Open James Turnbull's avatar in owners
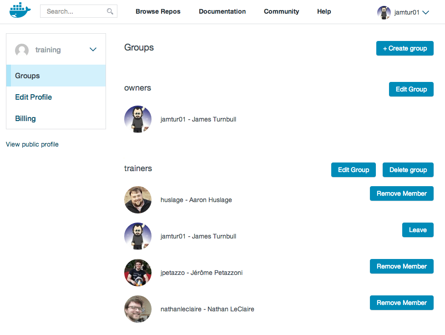445x335 pixels. 138,119
